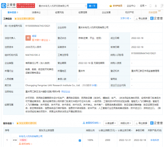Open shareholder 丰鸟无人机科技有限公司 link
The image size is (164, 152).
(31, 136)
